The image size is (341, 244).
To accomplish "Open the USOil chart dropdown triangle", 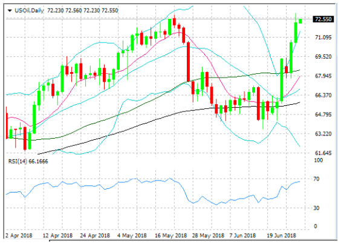I will (x=10, y=10).
